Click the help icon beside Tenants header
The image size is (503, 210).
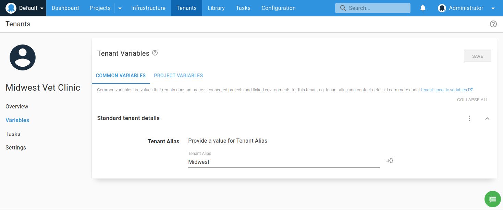[x=493, y=24]
